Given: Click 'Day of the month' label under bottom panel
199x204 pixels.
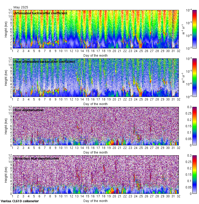Looking at the screenshot, I should (95, 201).
